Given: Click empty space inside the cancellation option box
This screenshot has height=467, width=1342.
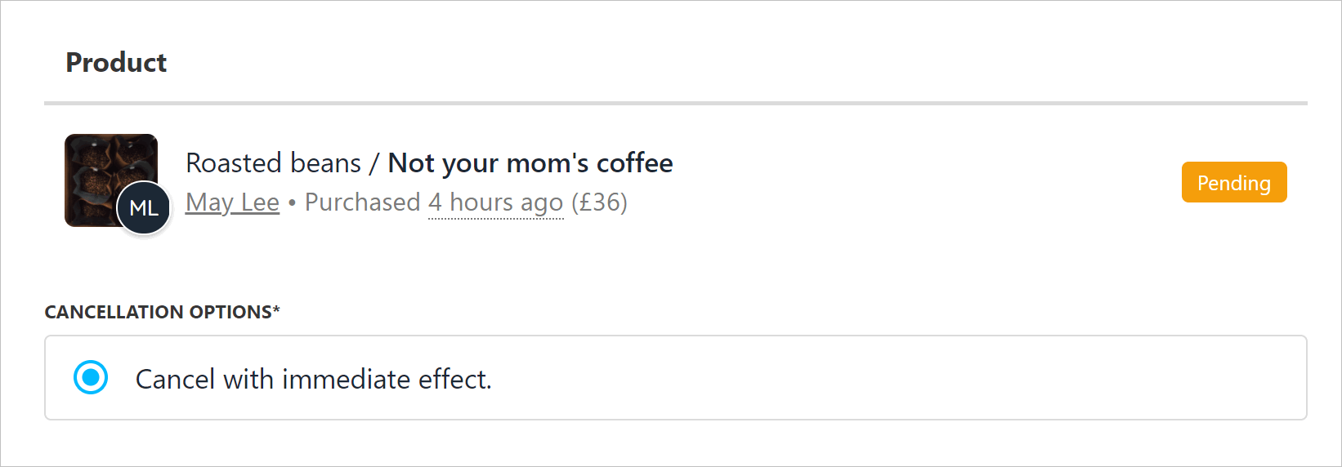Looking at the screenshot, I should pos(899,378).
